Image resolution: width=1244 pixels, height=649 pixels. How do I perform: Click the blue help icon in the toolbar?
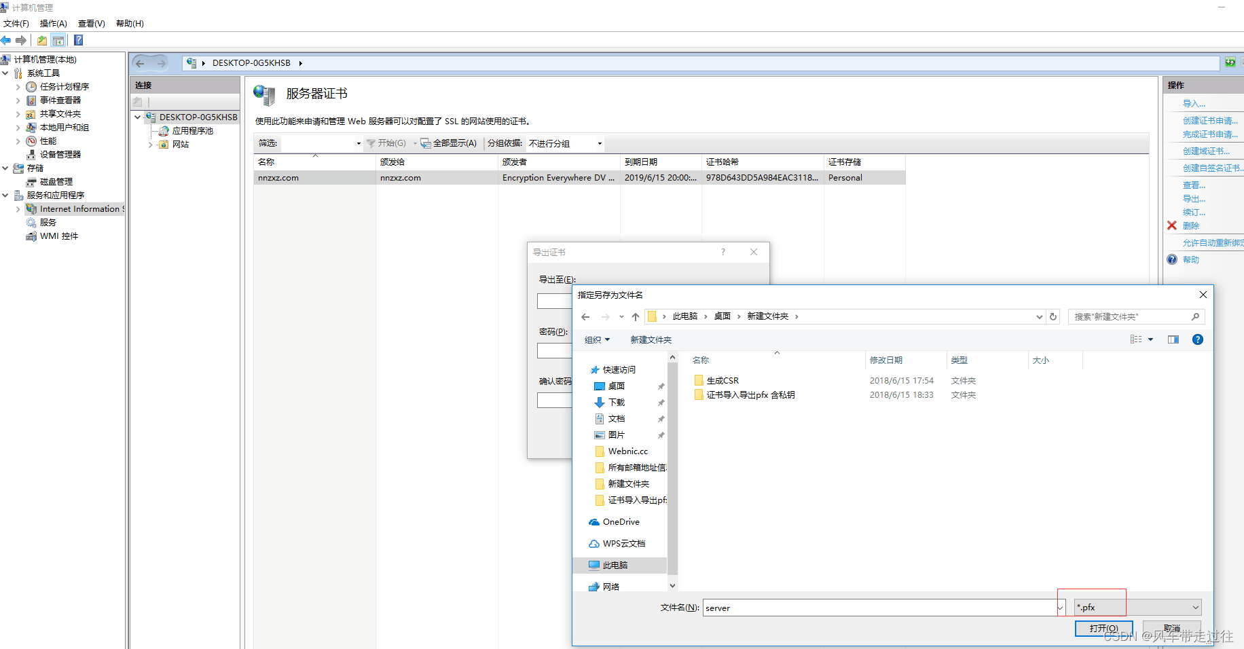(78, 40)
